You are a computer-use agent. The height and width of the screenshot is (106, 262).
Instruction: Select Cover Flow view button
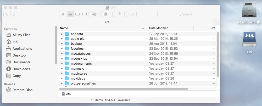pos(85,14)
